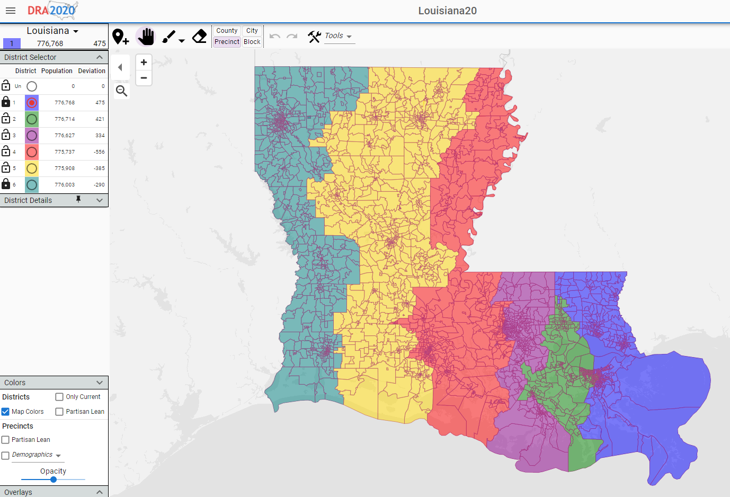This screenshot has width=730, height=497.
Task: Select the unassigned district radio button
Action: click(x=32, y=86)
